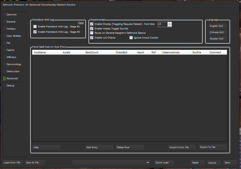Open Help for aura procs table
The width and height of the screenshot is (241, 169).
point(46,147)
